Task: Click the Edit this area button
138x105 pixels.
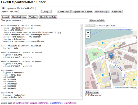Action: pos(92,92)
